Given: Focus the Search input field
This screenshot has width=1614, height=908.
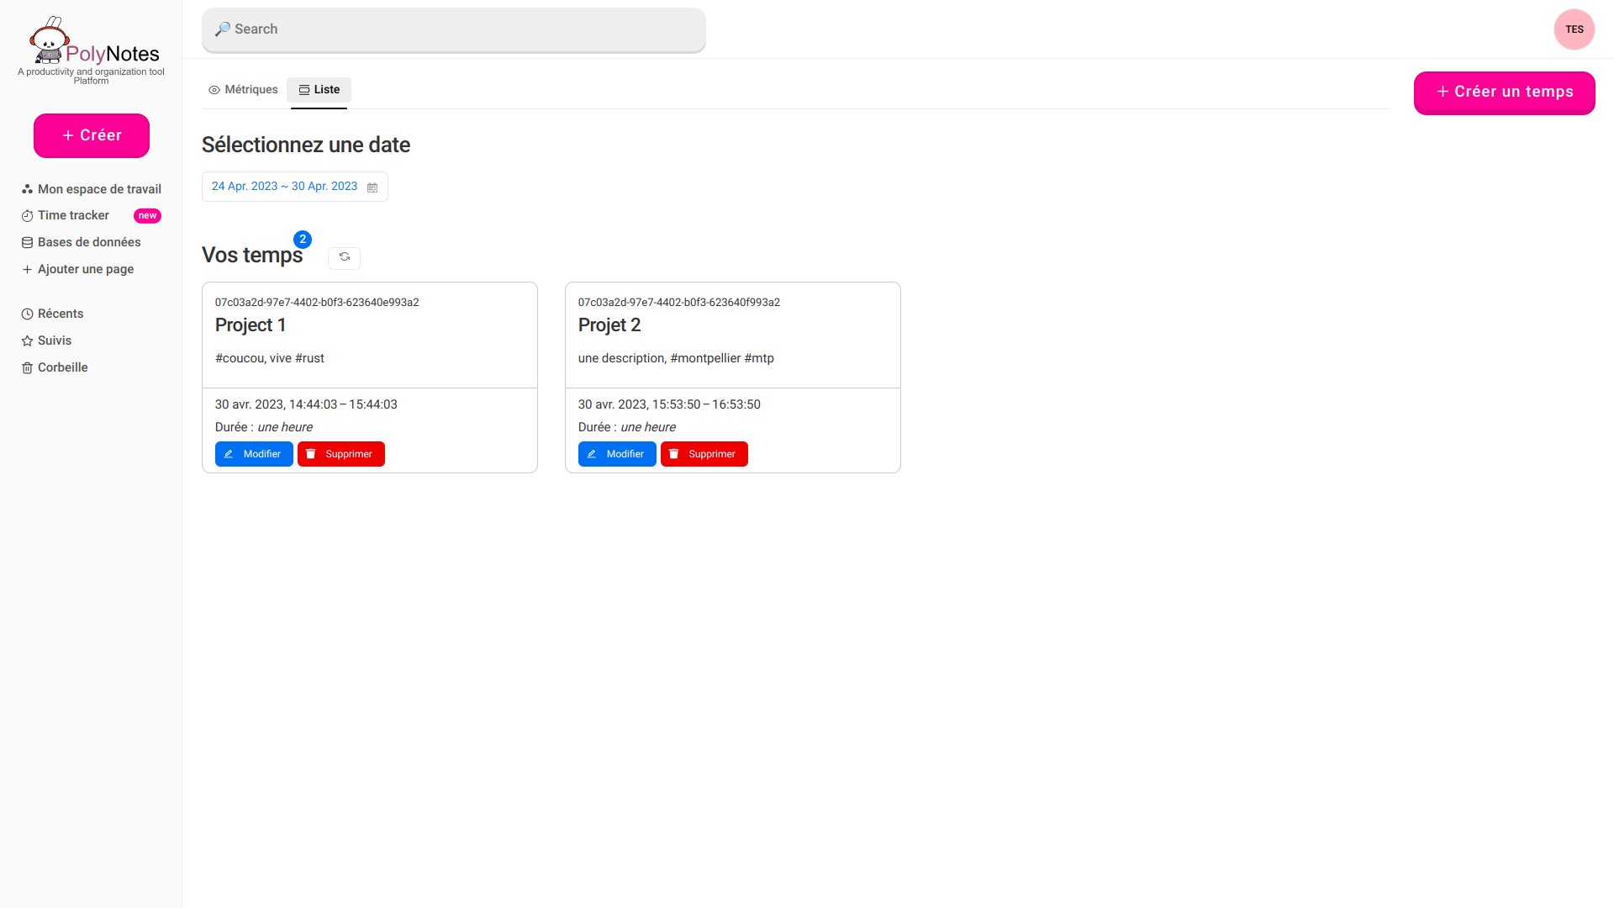Looking at the screenshot, I should click(x=454, y=29).
